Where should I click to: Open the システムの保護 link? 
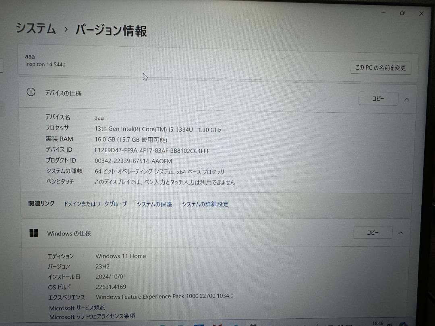(154, 204)
